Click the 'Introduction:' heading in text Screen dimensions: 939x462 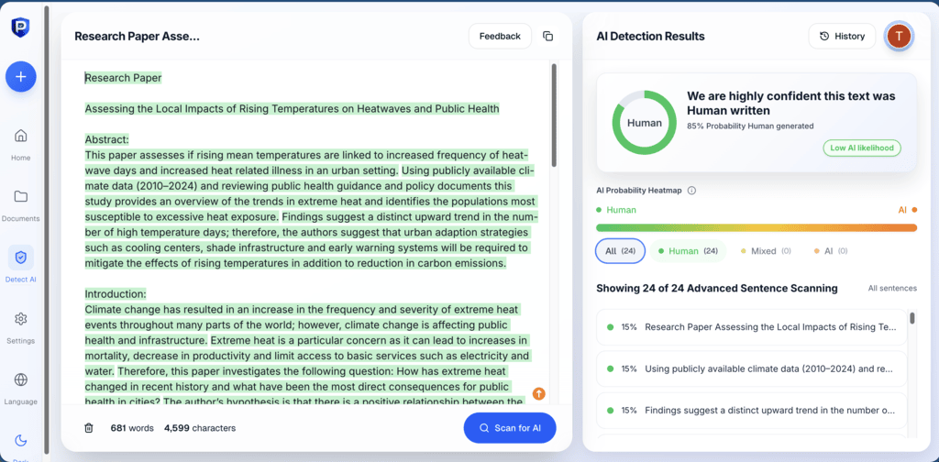point(115,294)
